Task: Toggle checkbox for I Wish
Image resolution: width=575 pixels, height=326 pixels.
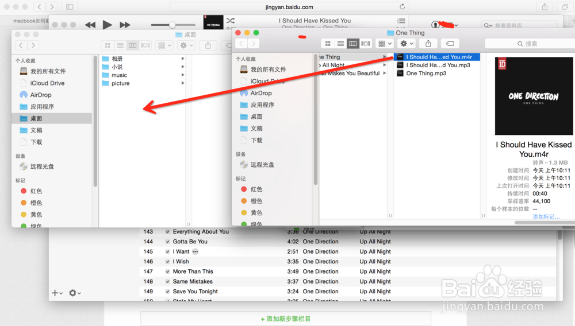Action: [x=167, y=262]
